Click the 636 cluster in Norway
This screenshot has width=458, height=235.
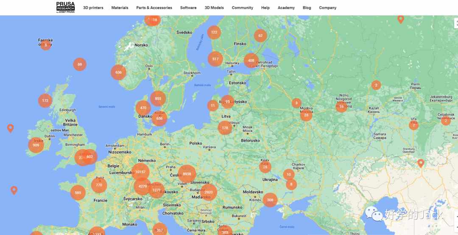pyautogui.click(x=118, y=73)
